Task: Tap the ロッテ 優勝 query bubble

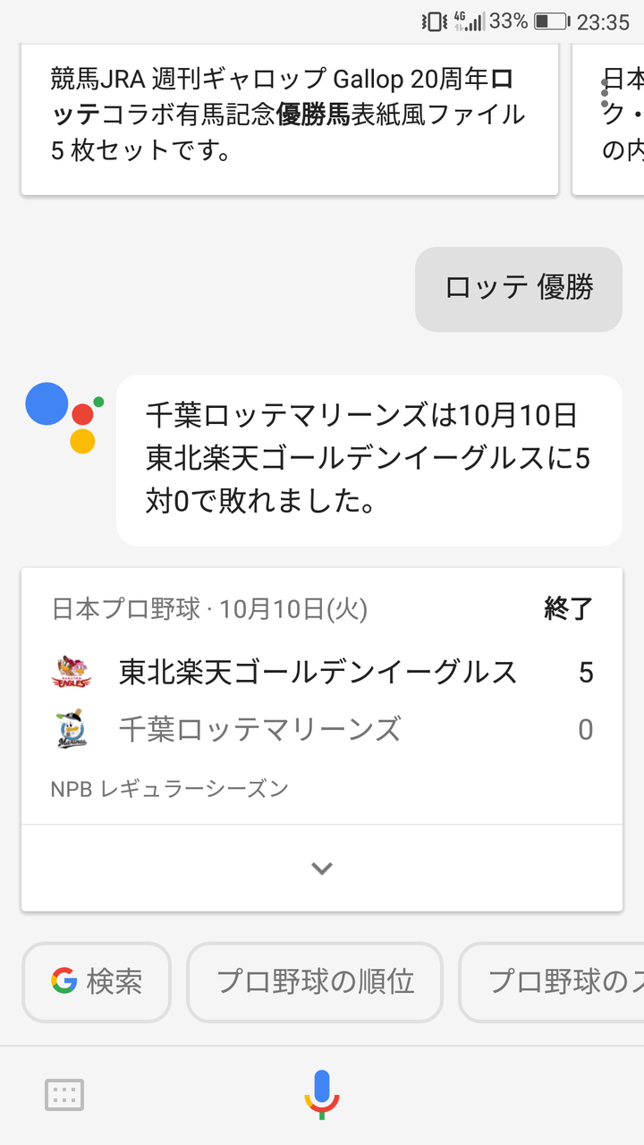Action: click(x=519, y=289)
